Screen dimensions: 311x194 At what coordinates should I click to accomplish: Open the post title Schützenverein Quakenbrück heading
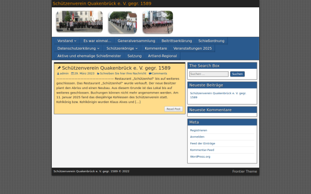pyautogui.click(x=116, y=68)
